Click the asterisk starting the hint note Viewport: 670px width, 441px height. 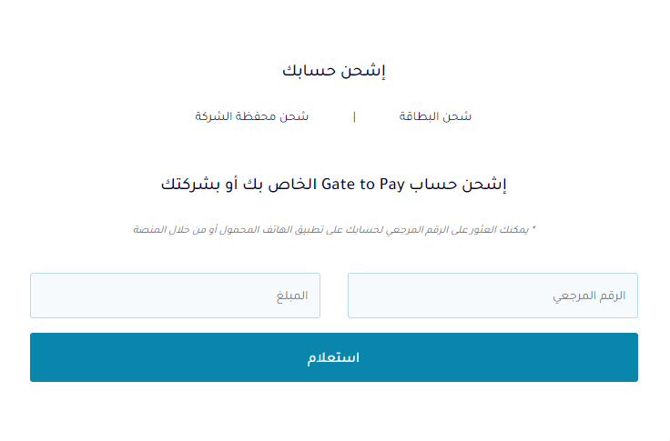533,229
